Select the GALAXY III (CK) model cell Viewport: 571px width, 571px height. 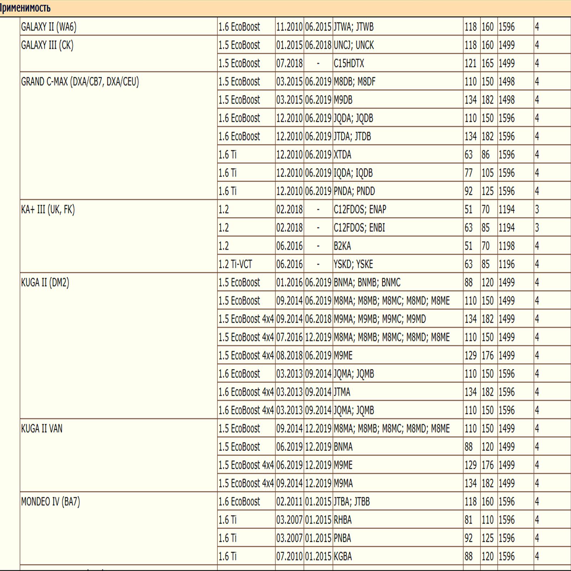47,45
